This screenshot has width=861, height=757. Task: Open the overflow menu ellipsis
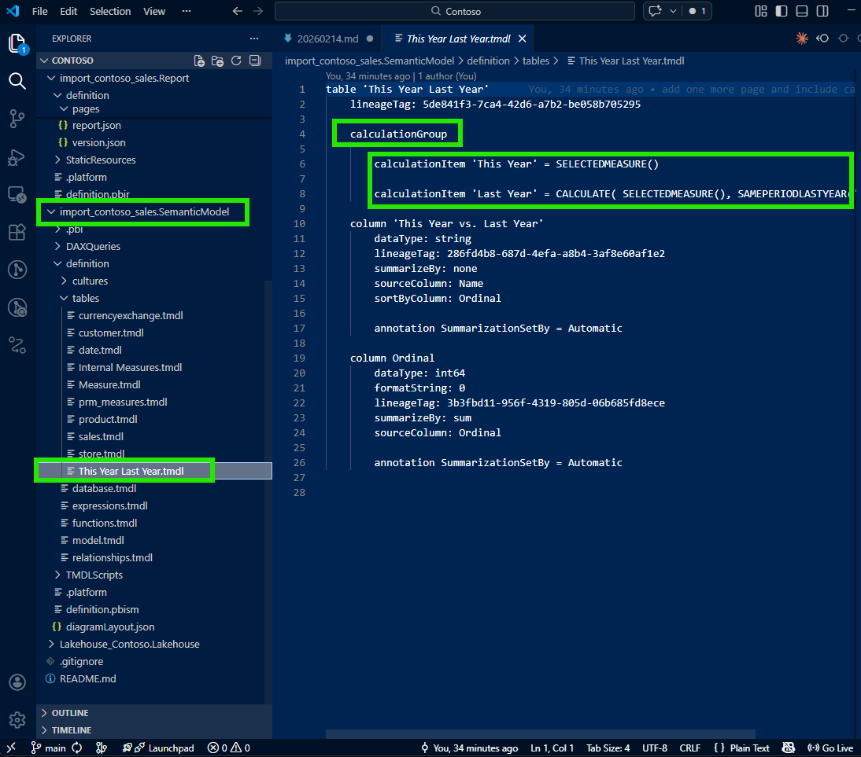click(x=187, y=11)
